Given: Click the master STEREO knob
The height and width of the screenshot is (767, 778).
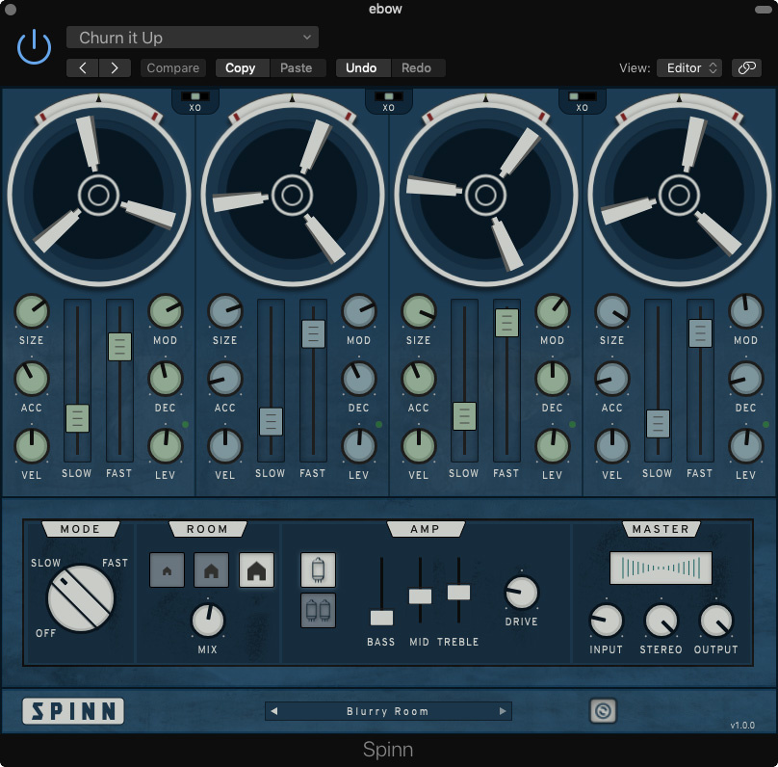Looking at the screenshot, I should (x=661, y=620).
